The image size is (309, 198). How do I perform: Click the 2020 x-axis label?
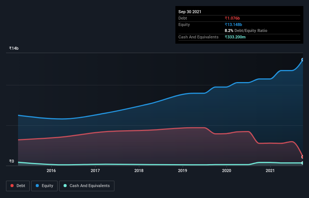point(227,171)
